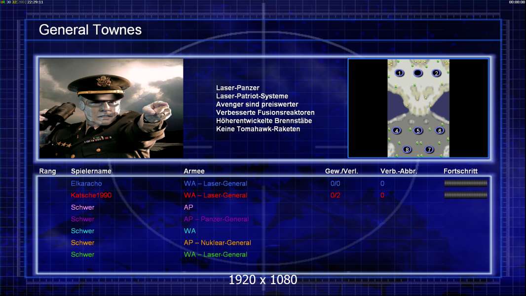Screen dimensions: 526x296
Task: Select player name Elkaracho
Action: (86, 184)
